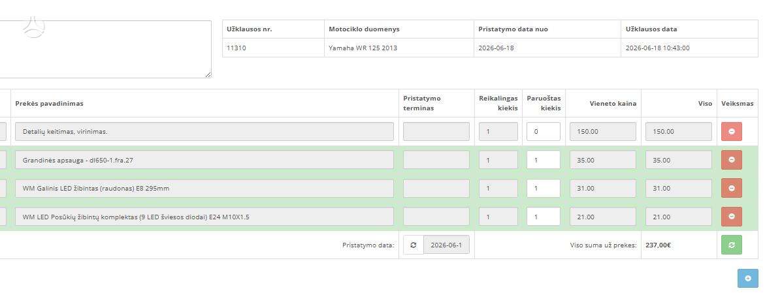This screenshot has height=295, width=765.
Task: Remove the Detalių keitimas, virinimas row
Action: coord(731,132)
